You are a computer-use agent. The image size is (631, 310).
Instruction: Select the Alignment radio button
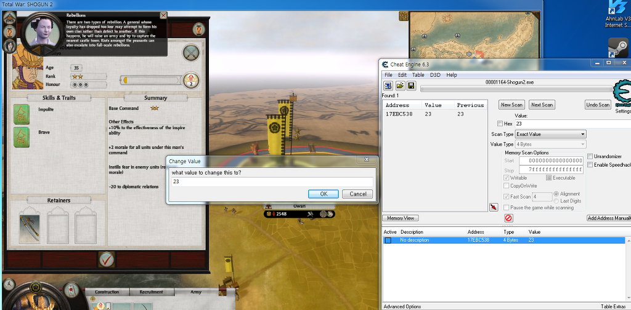pyautogui.click(x=556, y=194)
